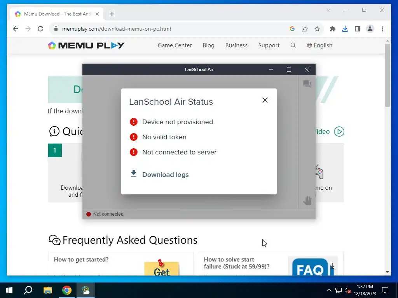Open How to solve start failure FAQ

[271, 263]
